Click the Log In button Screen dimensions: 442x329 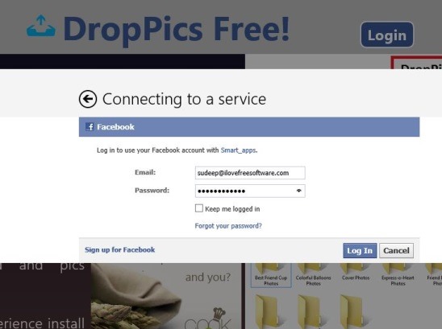click(360, 250)
